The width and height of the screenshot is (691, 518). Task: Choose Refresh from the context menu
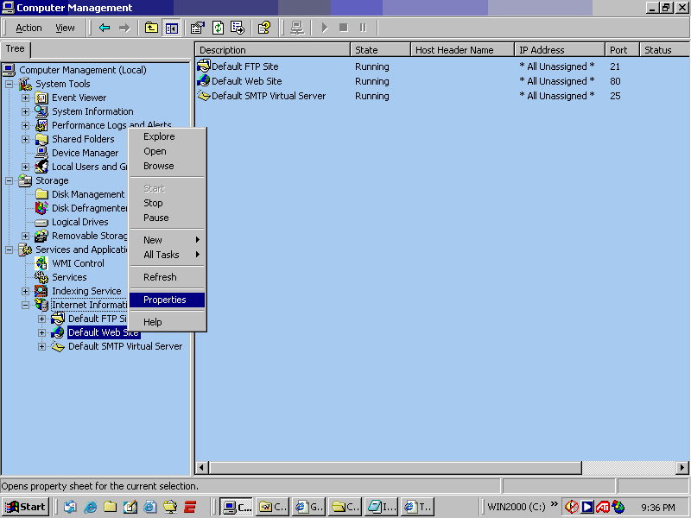click(167, 277)
